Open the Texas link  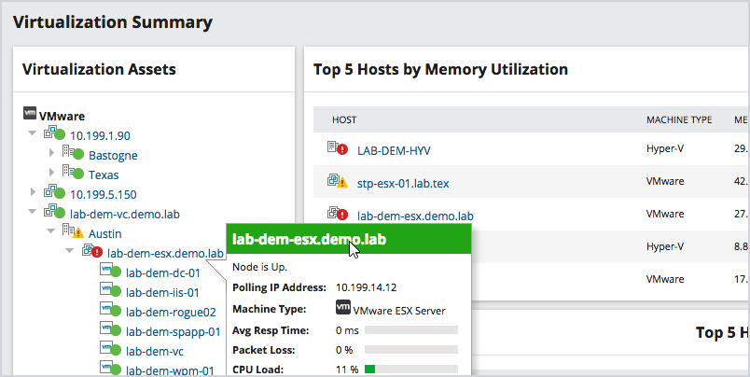click(x=104, y=175)
